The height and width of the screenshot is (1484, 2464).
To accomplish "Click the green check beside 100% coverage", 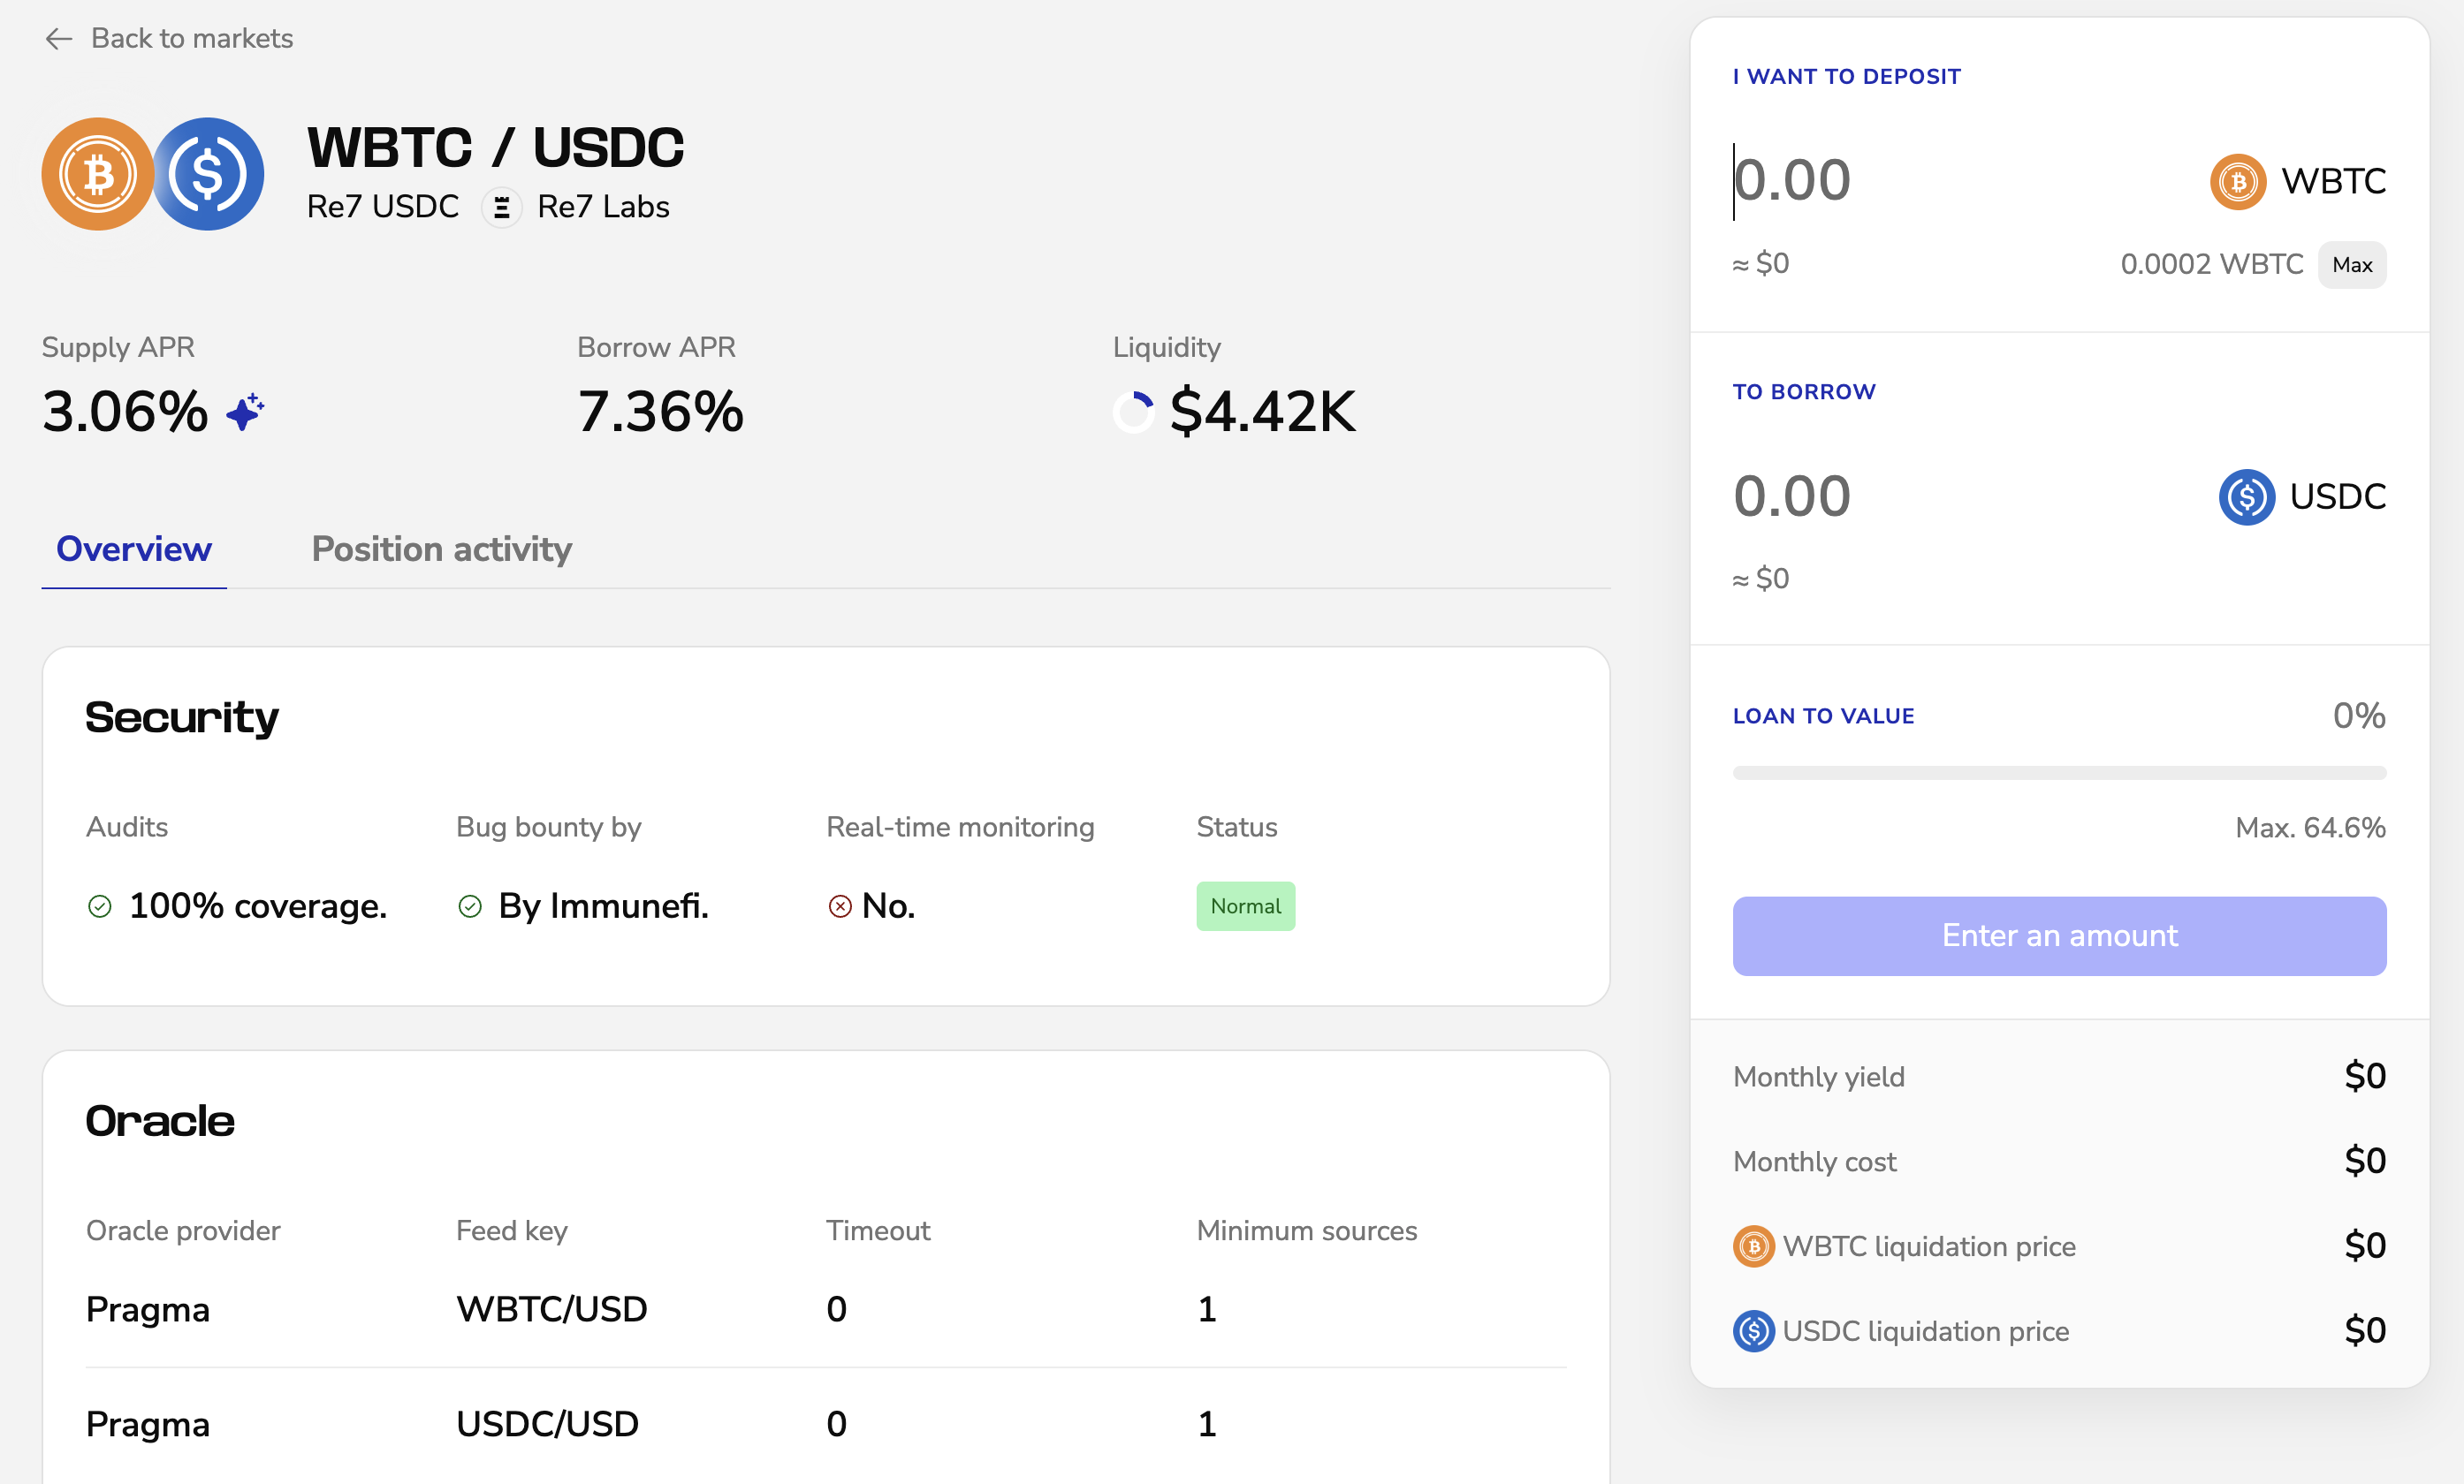I will click(x=100, y=906).
